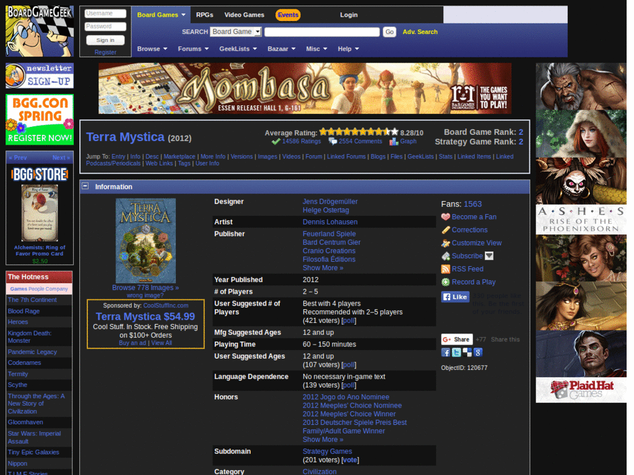Open the search type combo box

(x=236, y=32)
